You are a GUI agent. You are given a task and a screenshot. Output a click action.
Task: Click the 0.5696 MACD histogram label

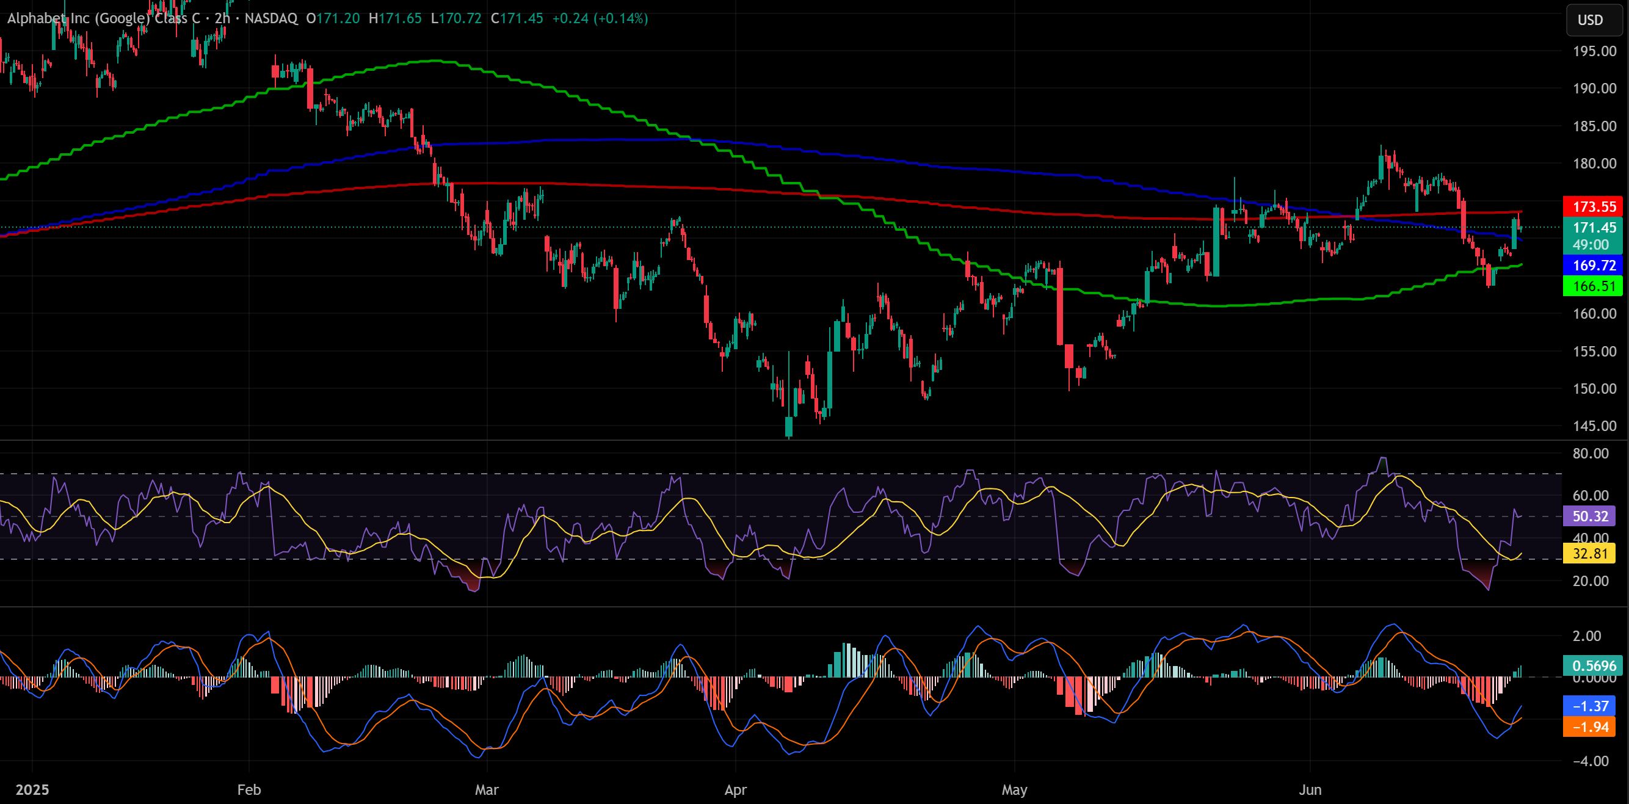(x=1593, y=665)
